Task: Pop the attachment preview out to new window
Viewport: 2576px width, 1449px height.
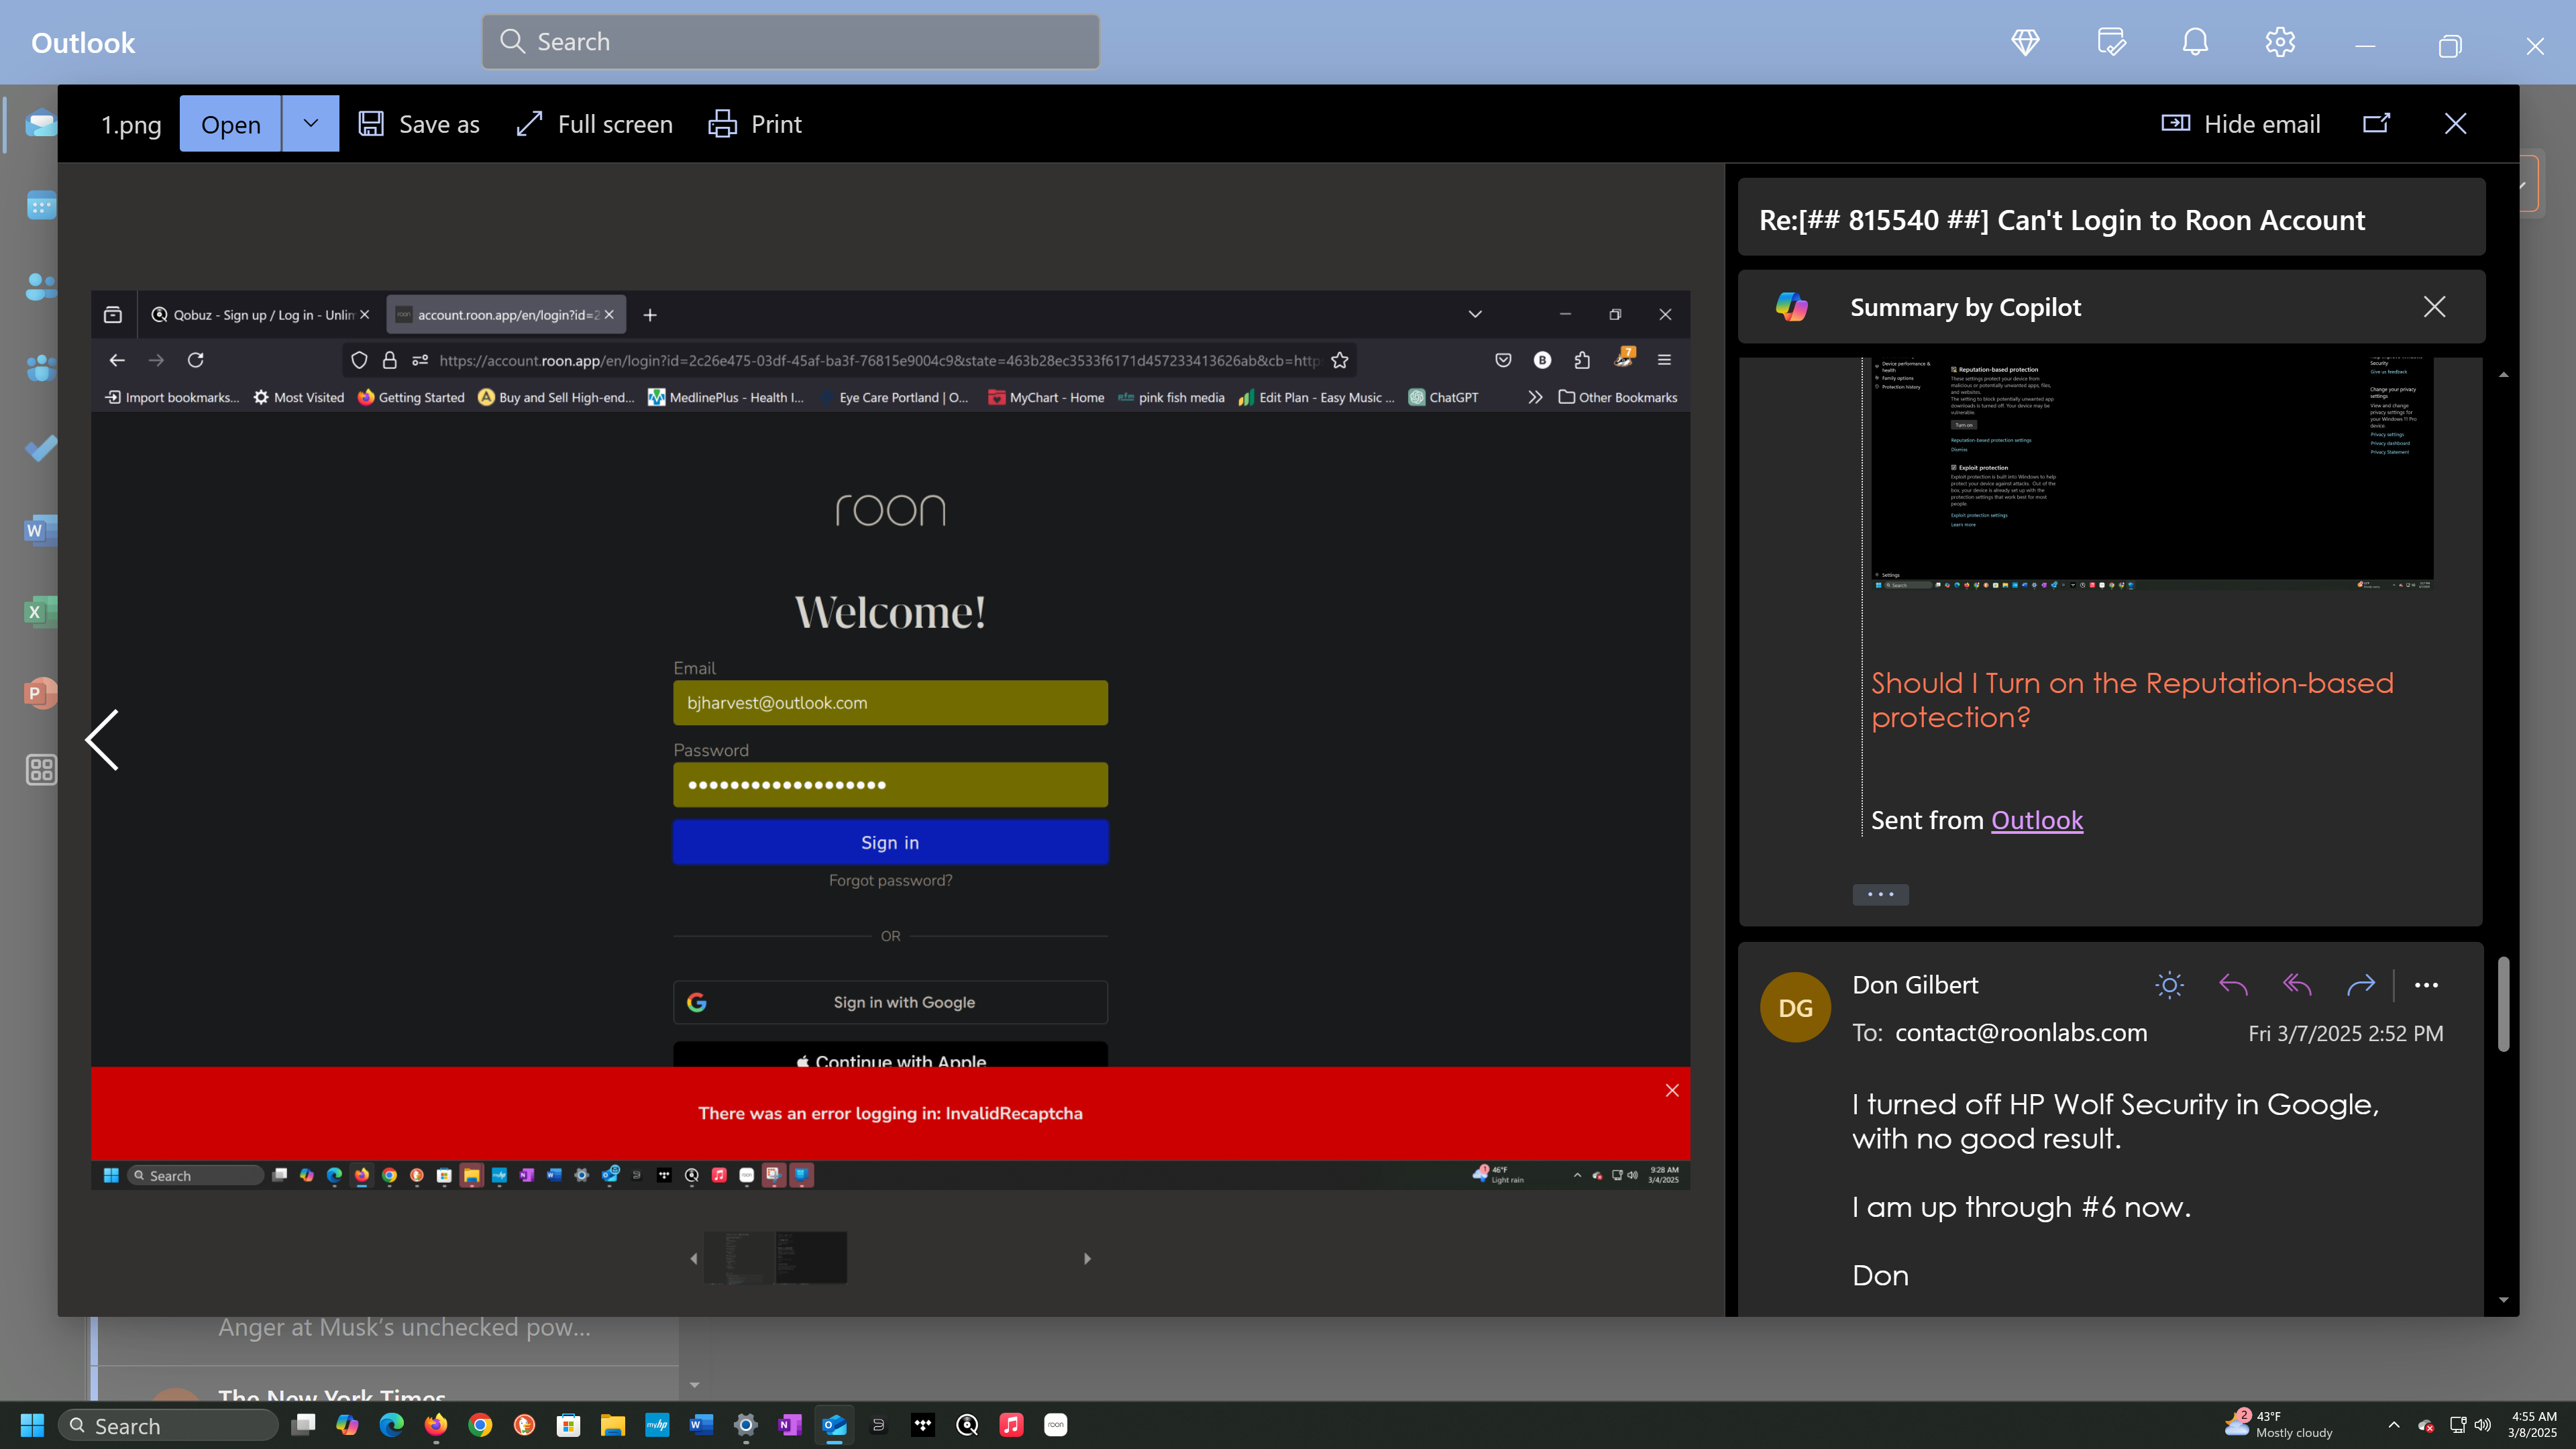Action: coord(2377,123)
